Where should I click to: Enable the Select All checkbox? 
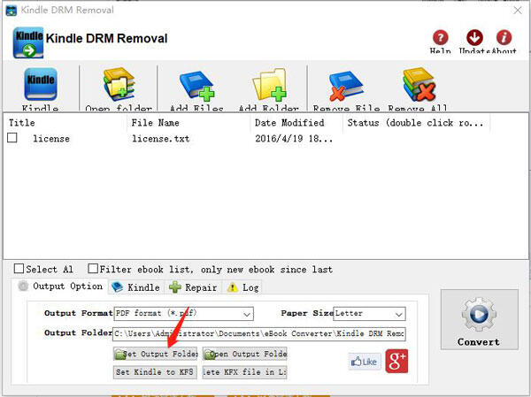pyautogui.click(x=19, y=269)
